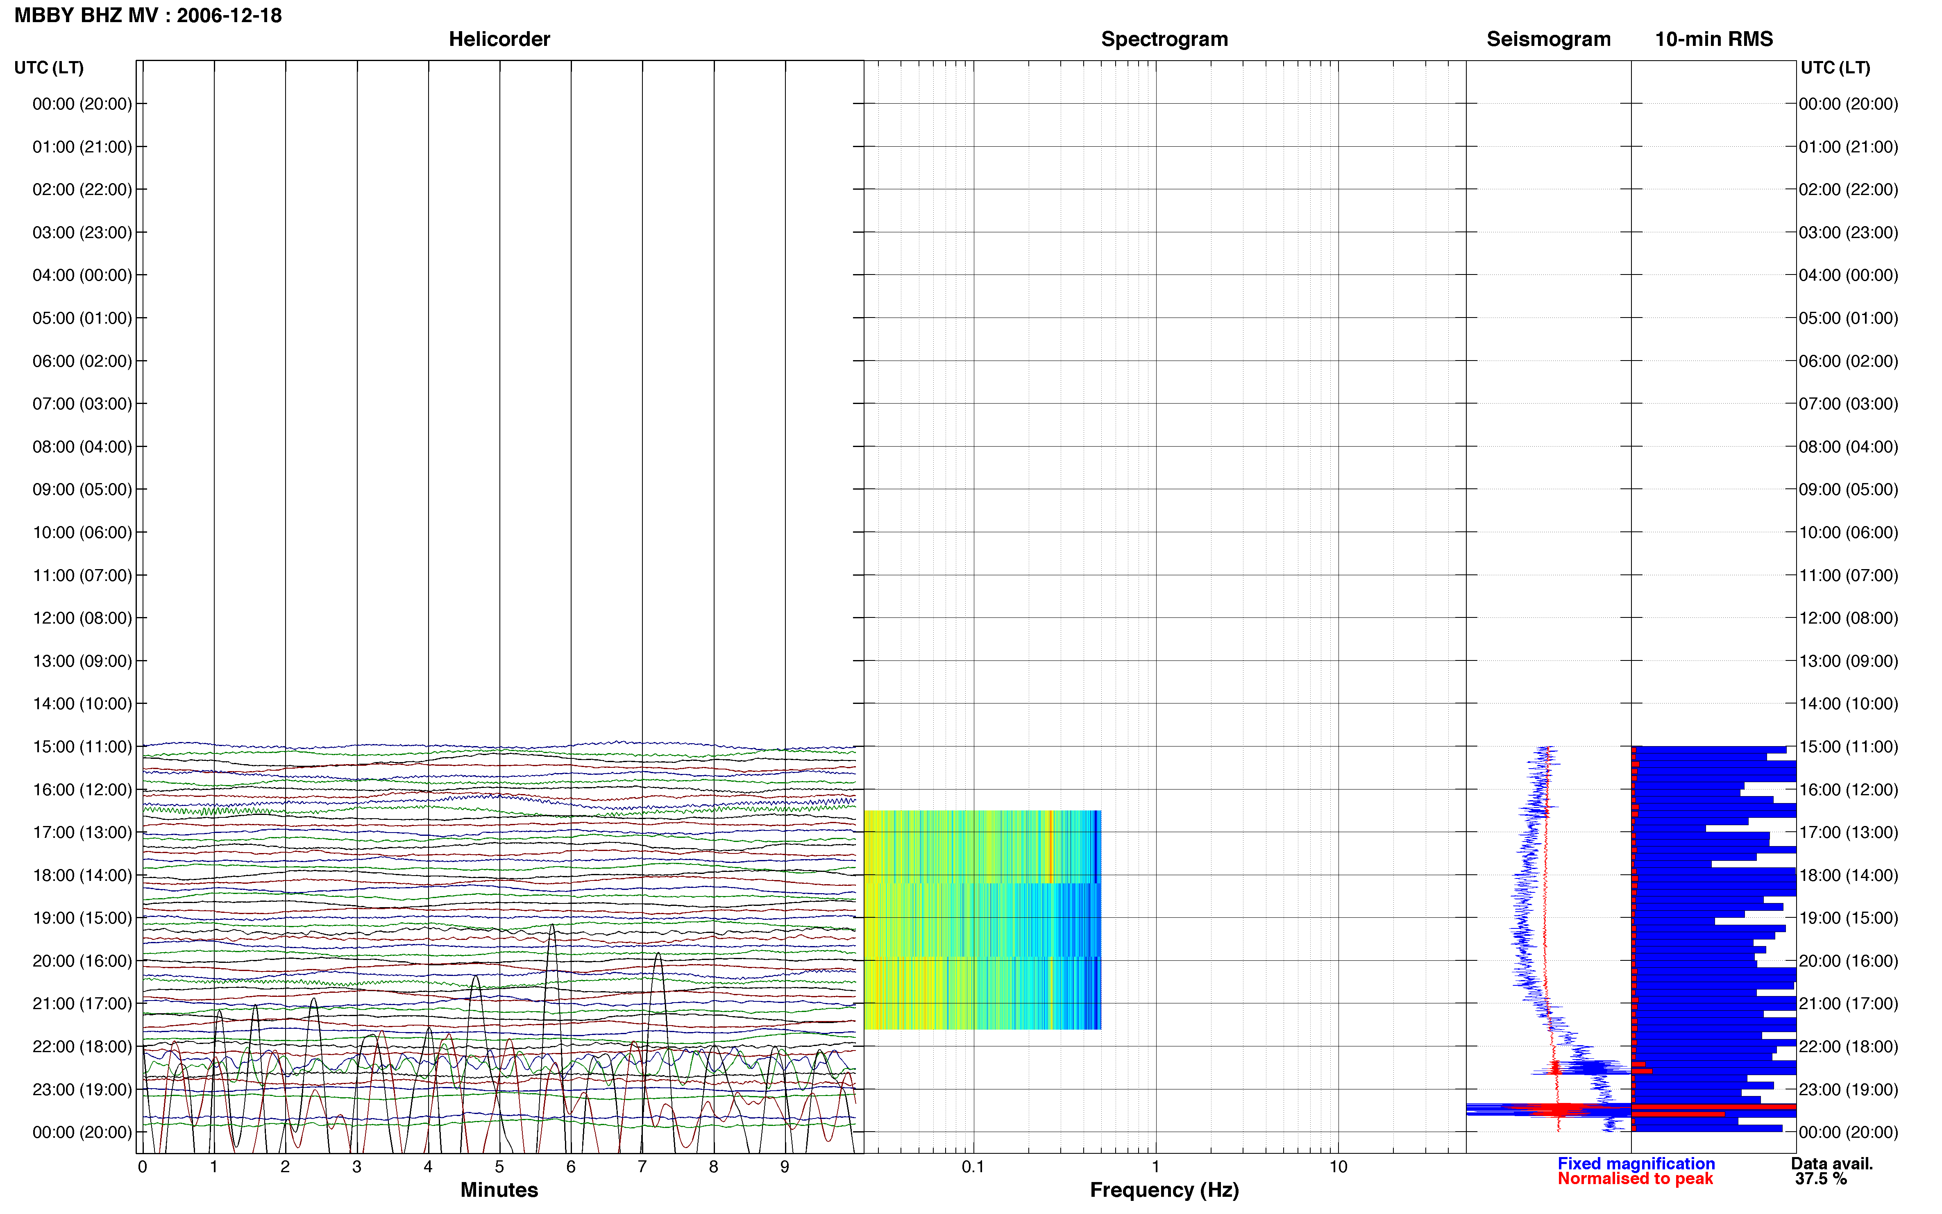Viewport: 1942px width, 1214px height.
Task: Click left axis label '15:00 (11:00)'
Action: coord(82,746)
